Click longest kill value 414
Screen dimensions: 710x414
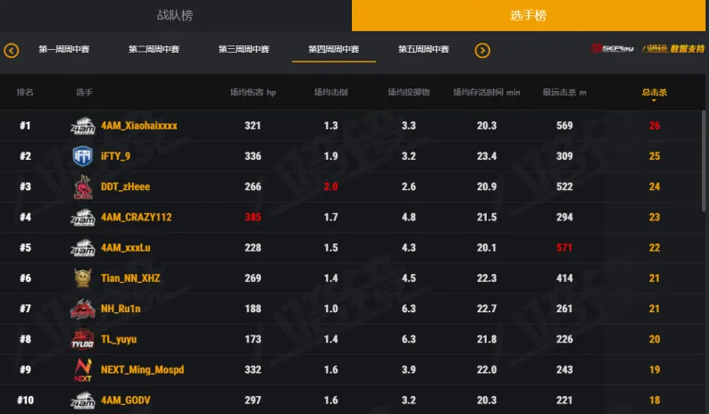click(x=564, y=278)
